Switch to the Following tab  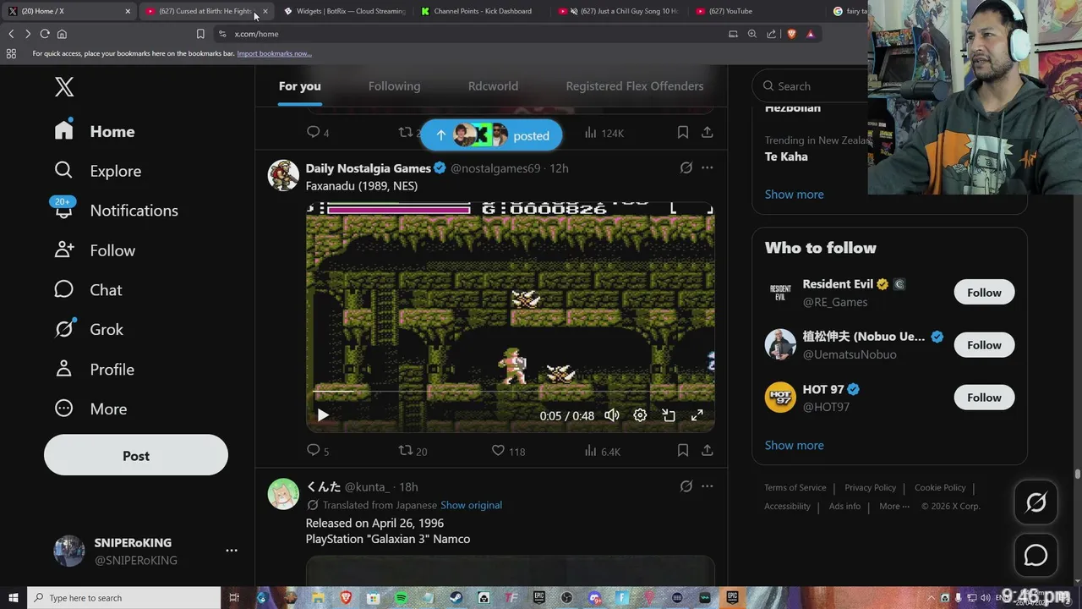pyautogui.click(x=394, y=86)
